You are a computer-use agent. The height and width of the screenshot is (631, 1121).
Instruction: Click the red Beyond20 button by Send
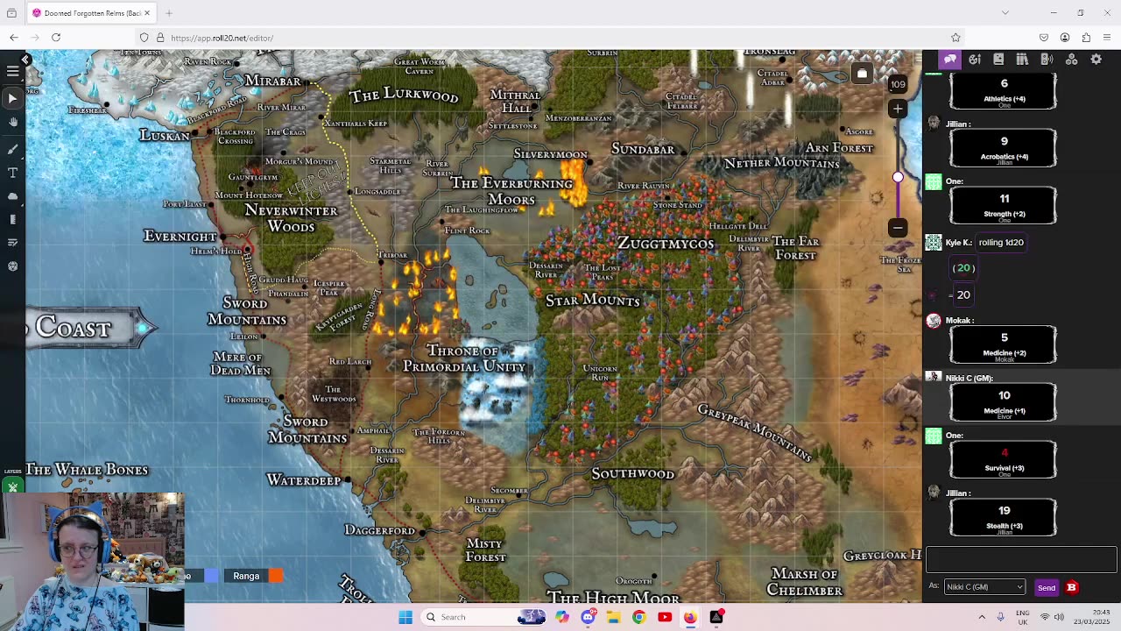1071,587
